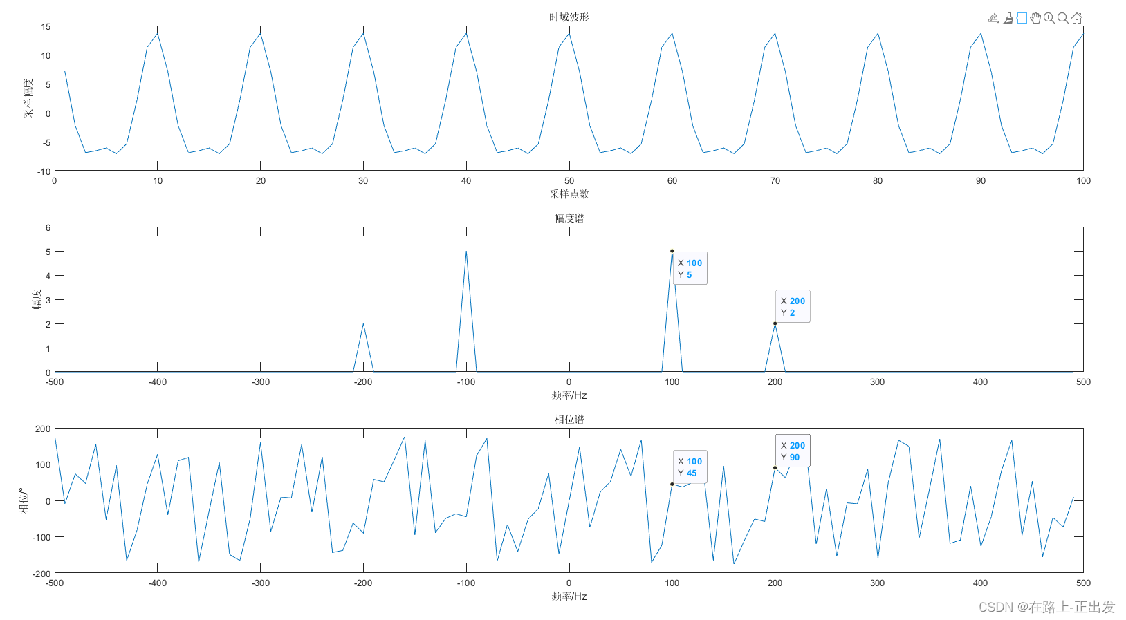Click the 100 Hz phase spectrum marker
The width and height of the screenshot is (1126, 620).
(x=672, y=484)
